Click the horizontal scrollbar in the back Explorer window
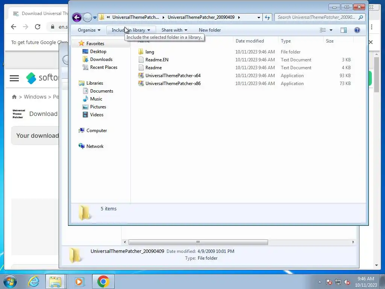Screen dimensions: 385x289 [198, 242]
